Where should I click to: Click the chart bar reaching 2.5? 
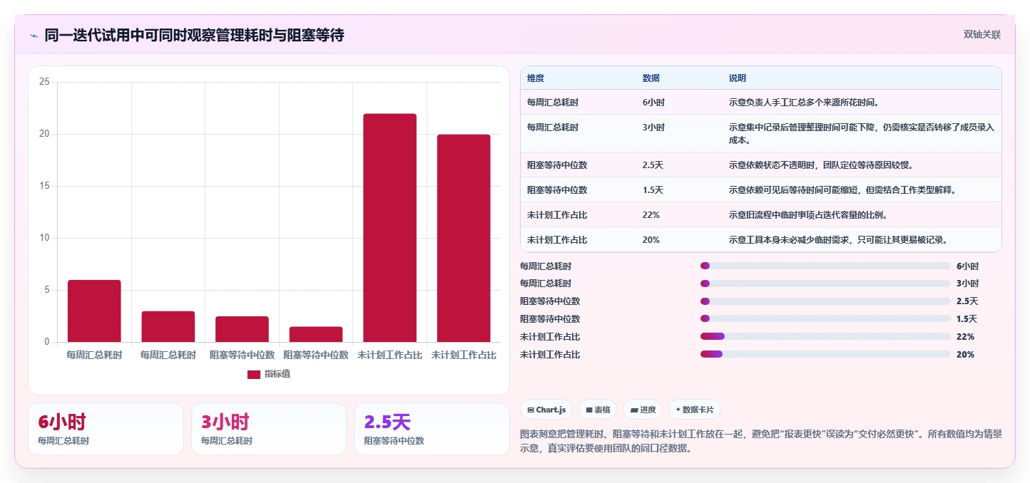[x=242, y=329]
